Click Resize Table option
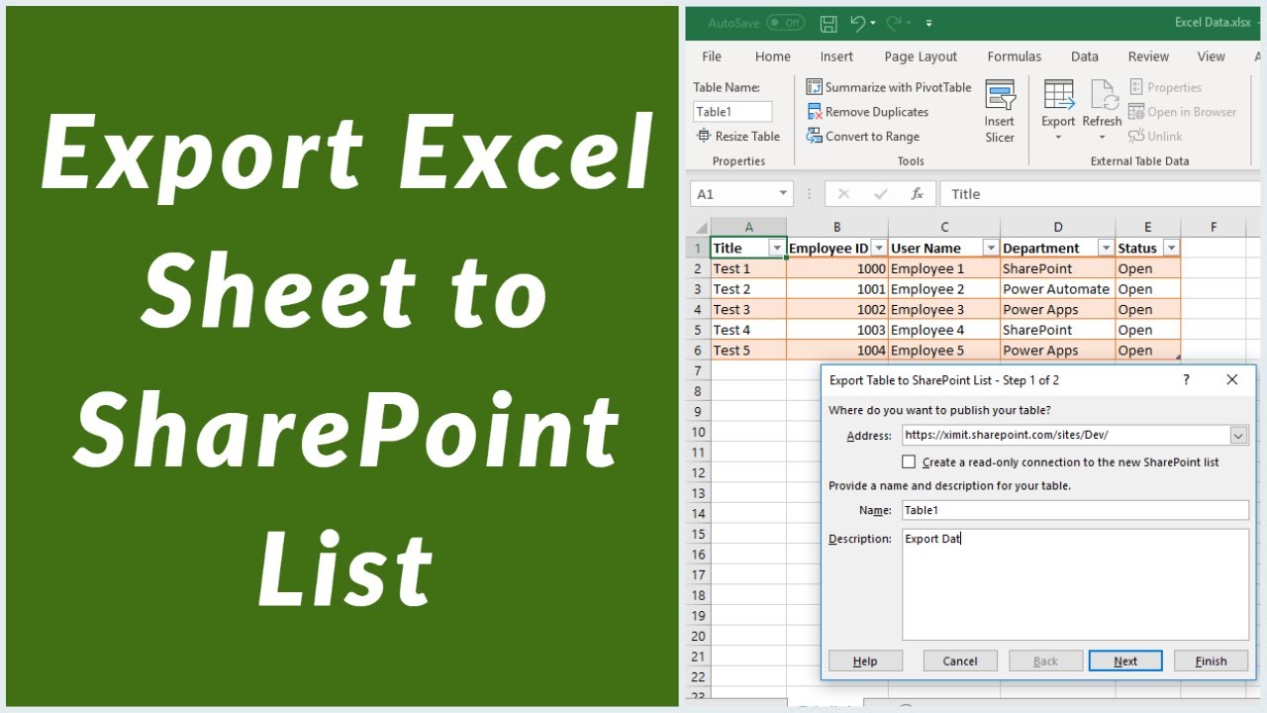 click(738, 137)
